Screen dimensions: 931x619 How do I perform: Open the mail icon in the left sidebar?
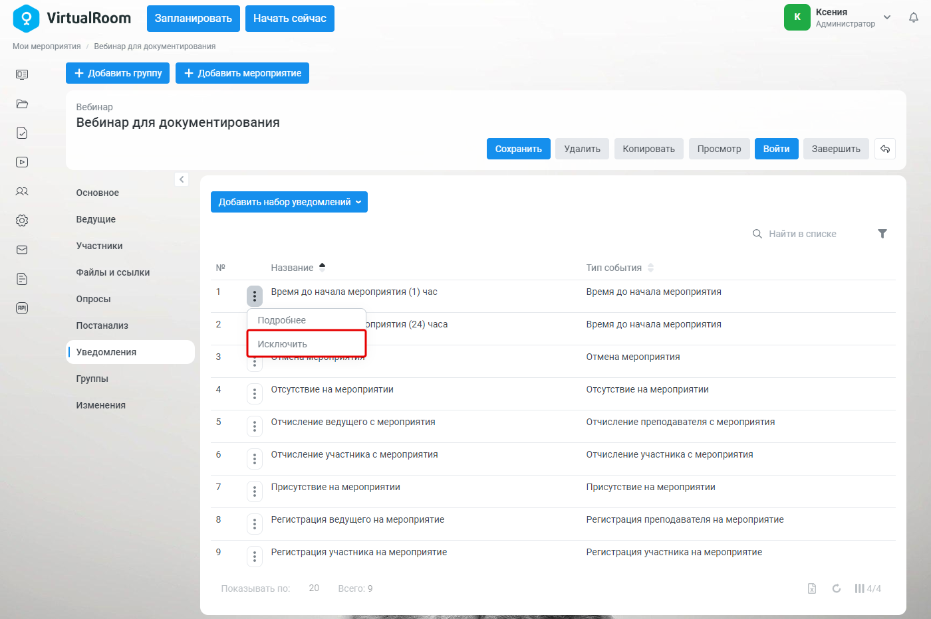[x=22, y=250]
